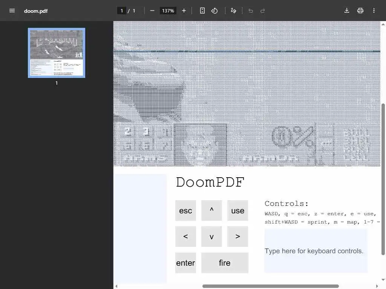Click the undo arrow icon
The width and height of the screenshot is (386, 289).
(x=251, y=11)
